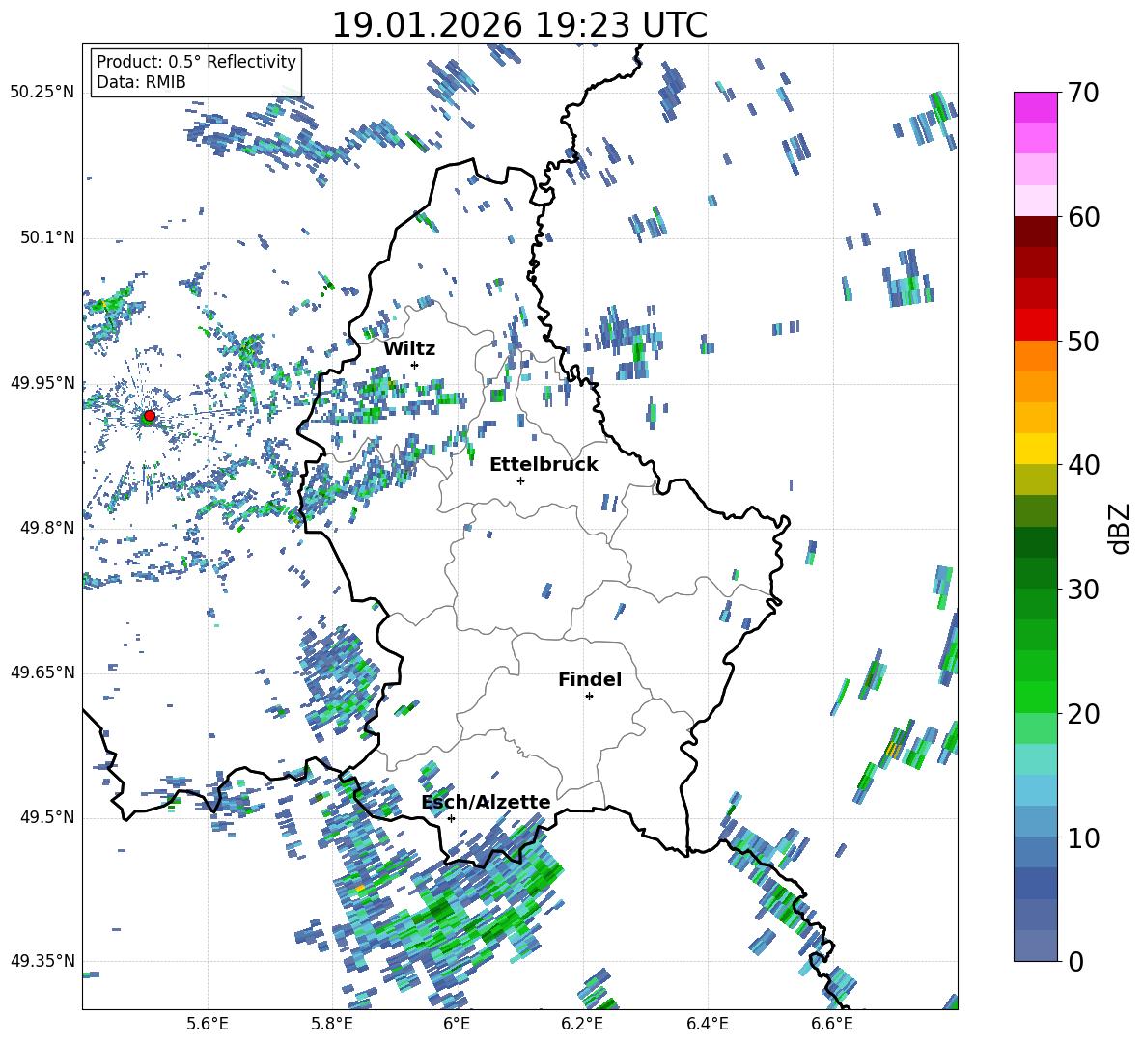Viewport: 1143px width, 1043px height.
Task: Click the bright green swatch just above 20 dBZ
Action: [1035, 697]
